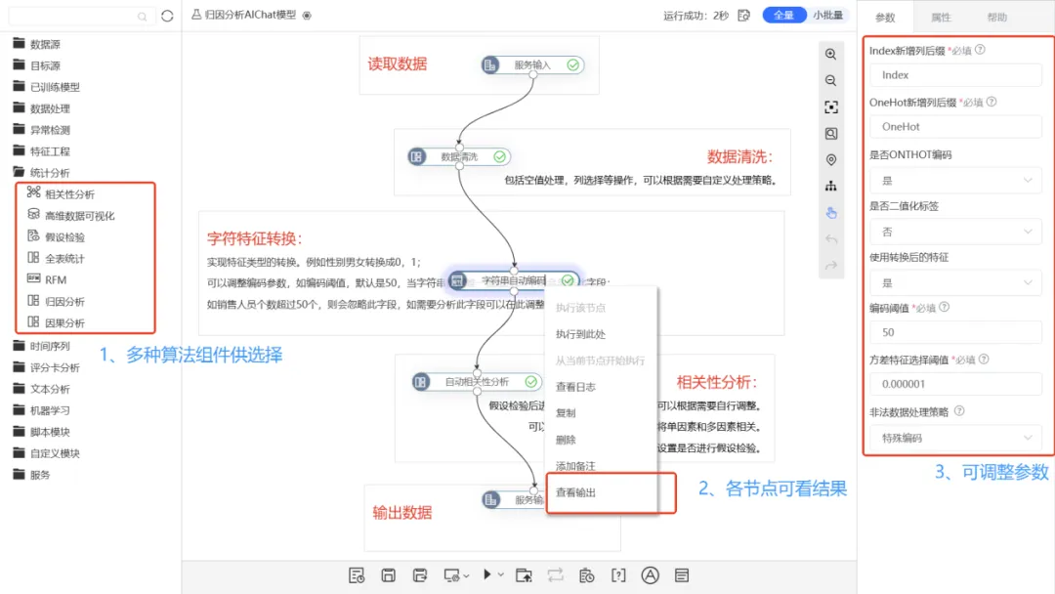
Task: Expand the 机器学习 folder
Action: [x=41, y=409]
